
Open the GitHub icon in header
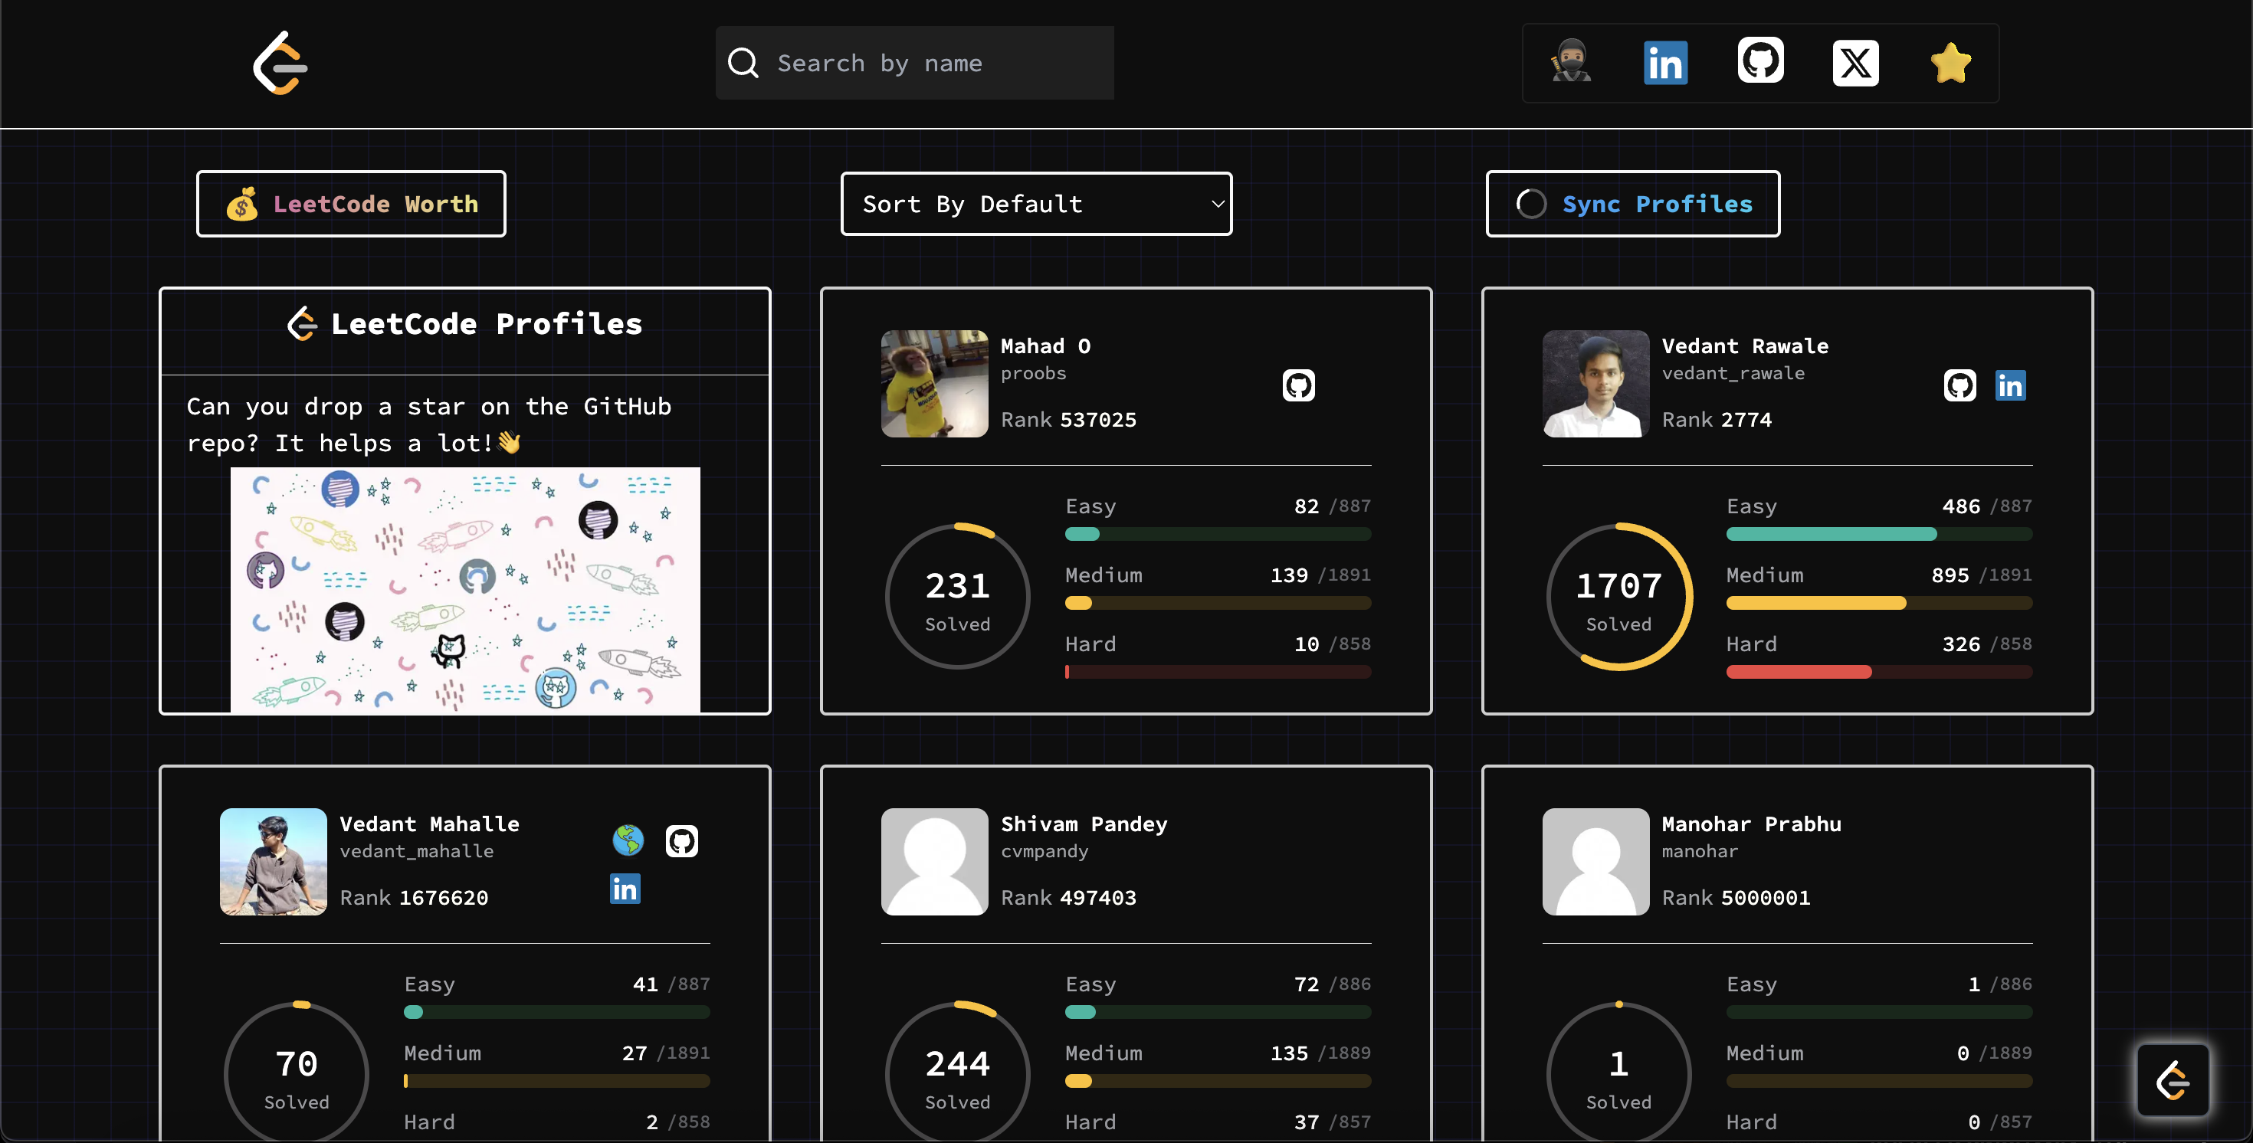click(x=1759, y=61)
